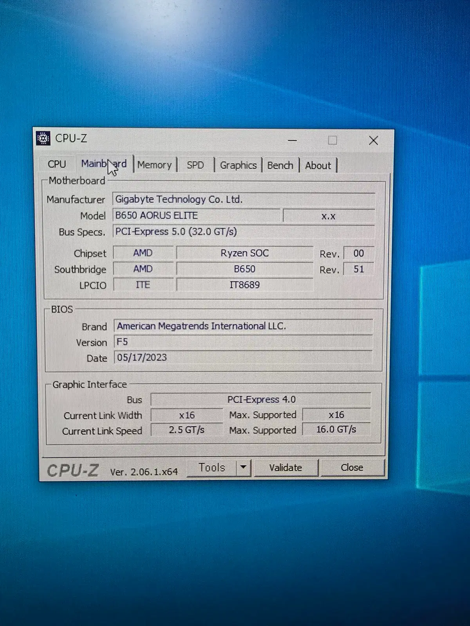Screen dimensions: 470x626
Task: Click the Model value B650 AORUS ELITE
Action: (x=197, y=216)
